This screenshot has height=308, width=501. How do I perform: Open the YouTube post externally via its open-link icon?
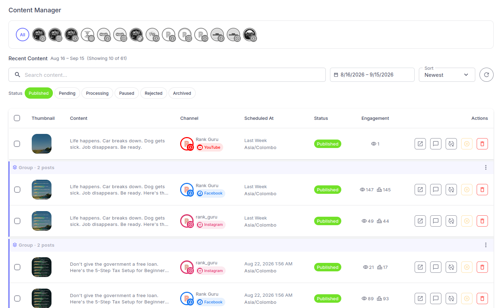coord(420,144)
